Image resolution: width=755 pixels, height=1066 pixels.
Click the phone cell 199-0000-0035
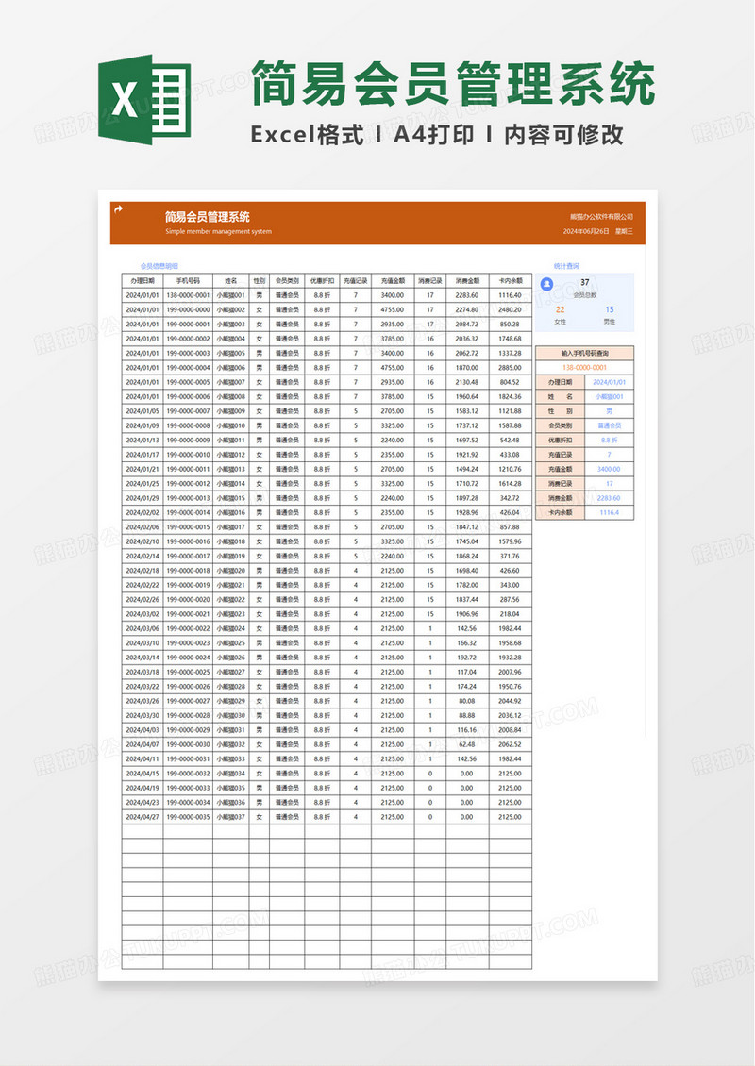(189, 817)
